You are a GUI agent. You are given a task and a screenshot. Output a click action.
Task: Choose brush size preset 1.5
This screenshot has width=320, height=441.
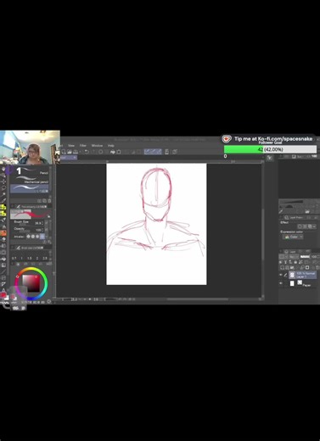tap(30, 259)
